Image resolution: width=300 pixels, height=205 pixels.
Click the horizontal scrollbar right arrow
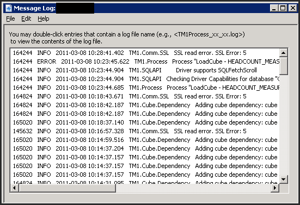275,188
